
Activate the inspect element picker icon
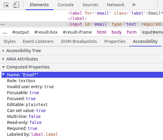pyautogui.click(x=6, y=5)
